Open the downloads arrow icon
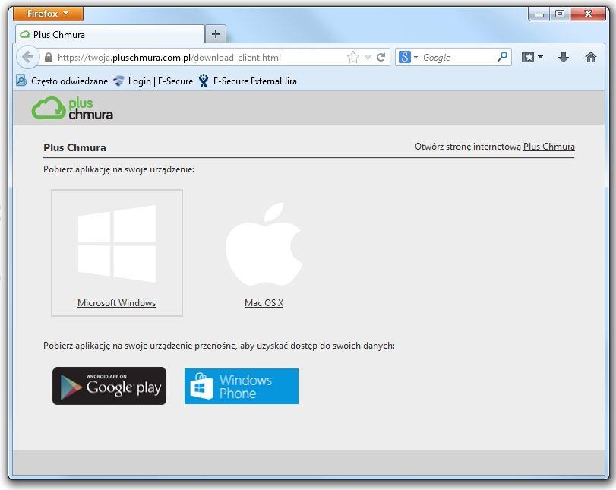The image size is (616, 490). (564, 58)
